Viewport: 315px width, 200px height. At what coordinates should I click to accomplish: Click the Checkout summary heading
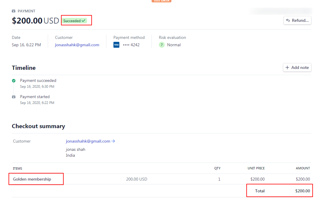[38, 126]
